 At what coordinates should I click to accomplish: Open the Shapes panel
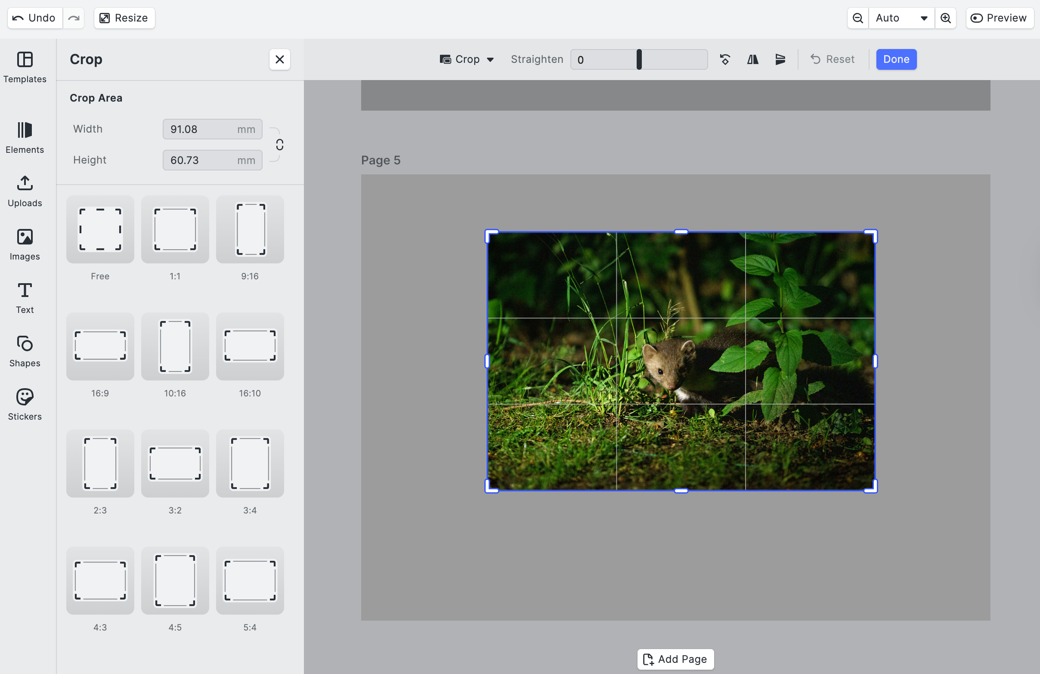tap(25, 351)
